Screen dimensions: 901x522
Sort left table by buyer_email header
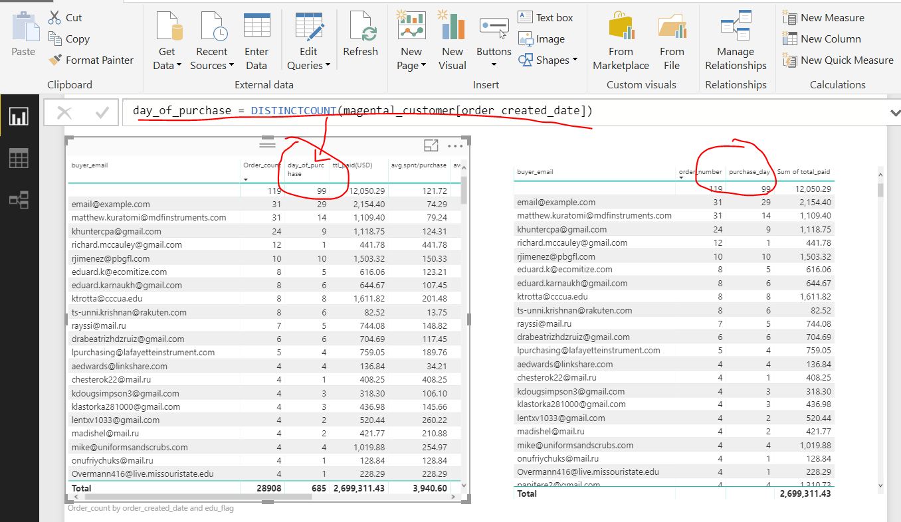click(90, 165)
